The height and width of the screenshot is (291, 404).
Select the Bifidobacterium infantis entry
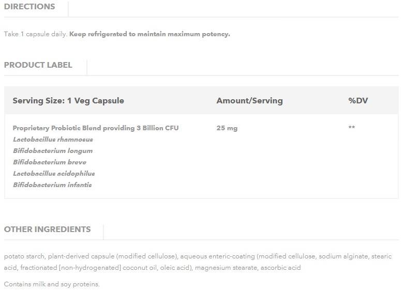[x=52, y=185]
